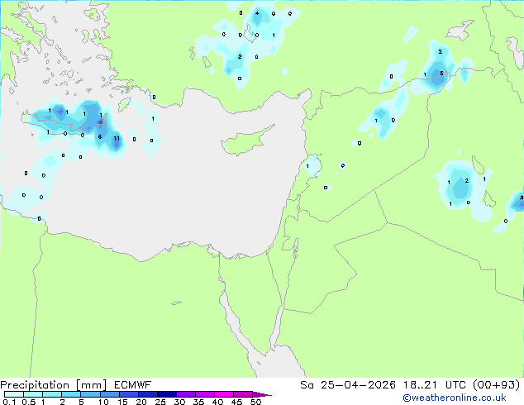Click the '35' legend scale label
The width and height of the screenshot is (524, 405).
pos(198,402)
